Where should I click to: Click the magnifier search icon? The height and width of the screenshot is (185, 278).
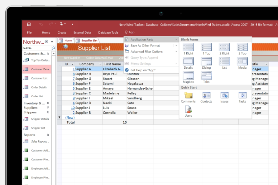pyautogui.click(x=53, y=48)
